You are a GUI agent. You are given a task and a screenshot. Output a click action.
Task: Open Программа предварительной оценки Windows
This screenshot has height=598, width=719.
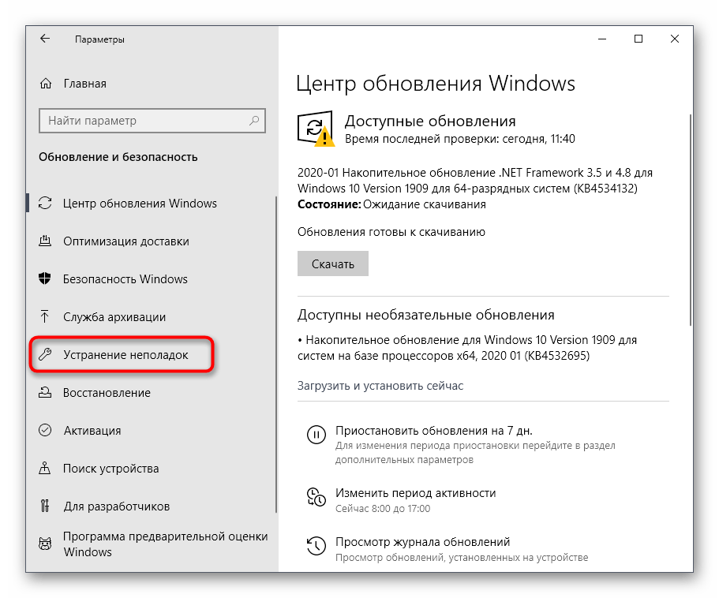pos(165,544)
